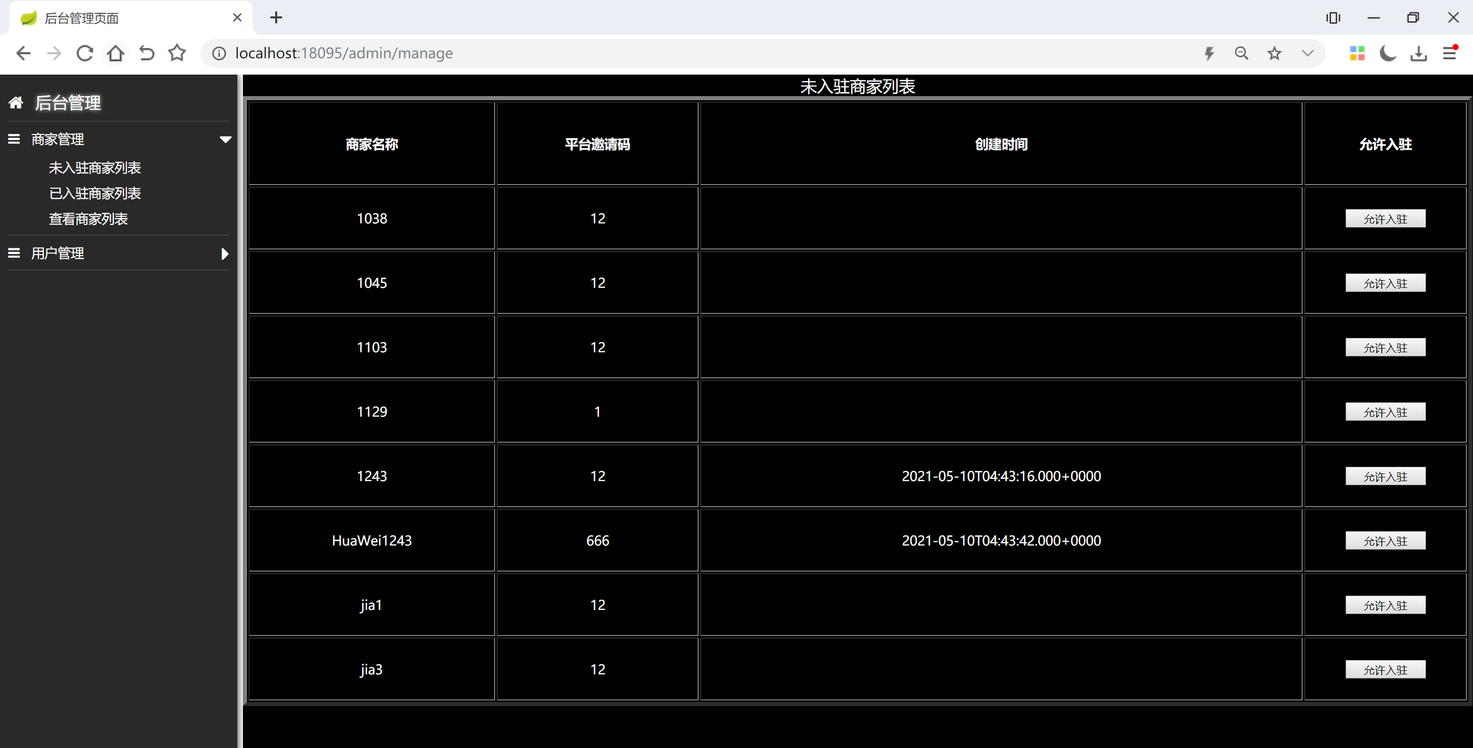The image size is (1473, 748).
Task: Open the 用户管理 menu item
Action: click(58, 253)
